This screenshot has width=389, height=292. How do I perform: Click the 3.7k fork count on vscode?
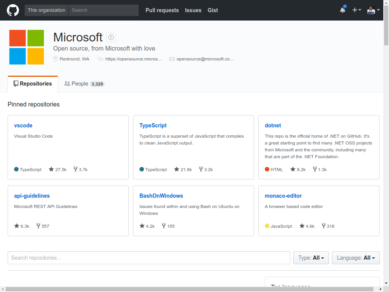(83, 170)
